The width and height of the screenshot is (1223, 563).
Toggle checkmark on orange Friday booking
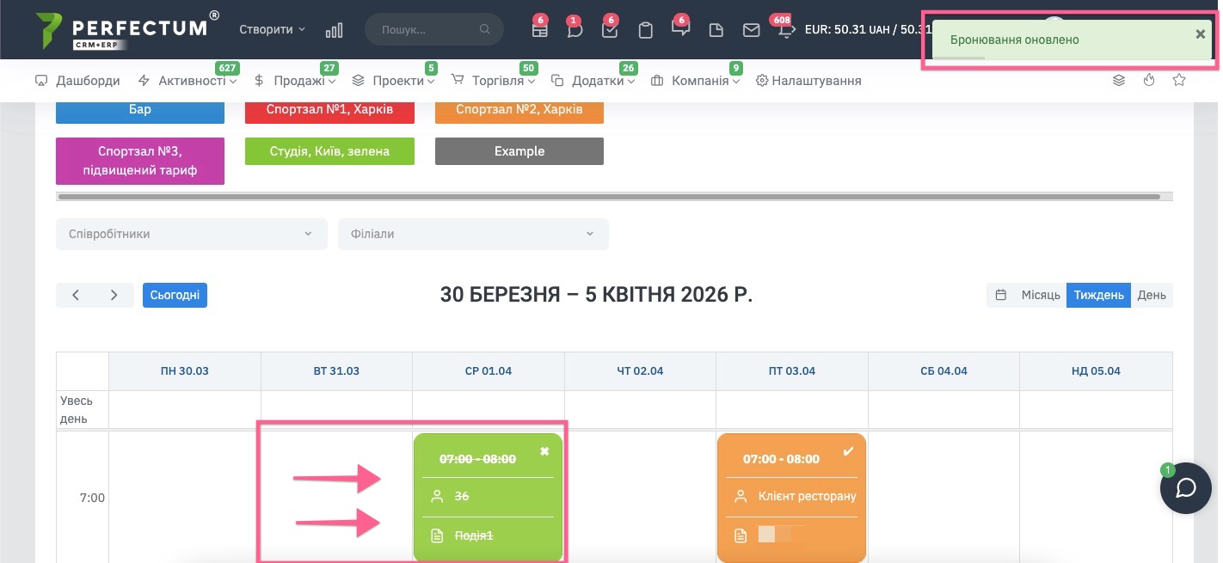tap(849, 451)
